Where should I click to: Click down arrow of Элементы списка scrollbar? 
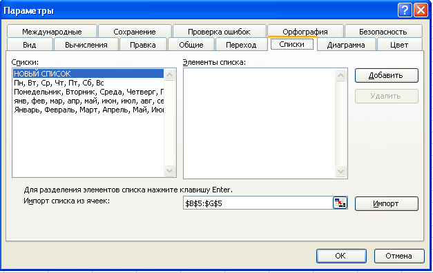[x=340, y=171]
